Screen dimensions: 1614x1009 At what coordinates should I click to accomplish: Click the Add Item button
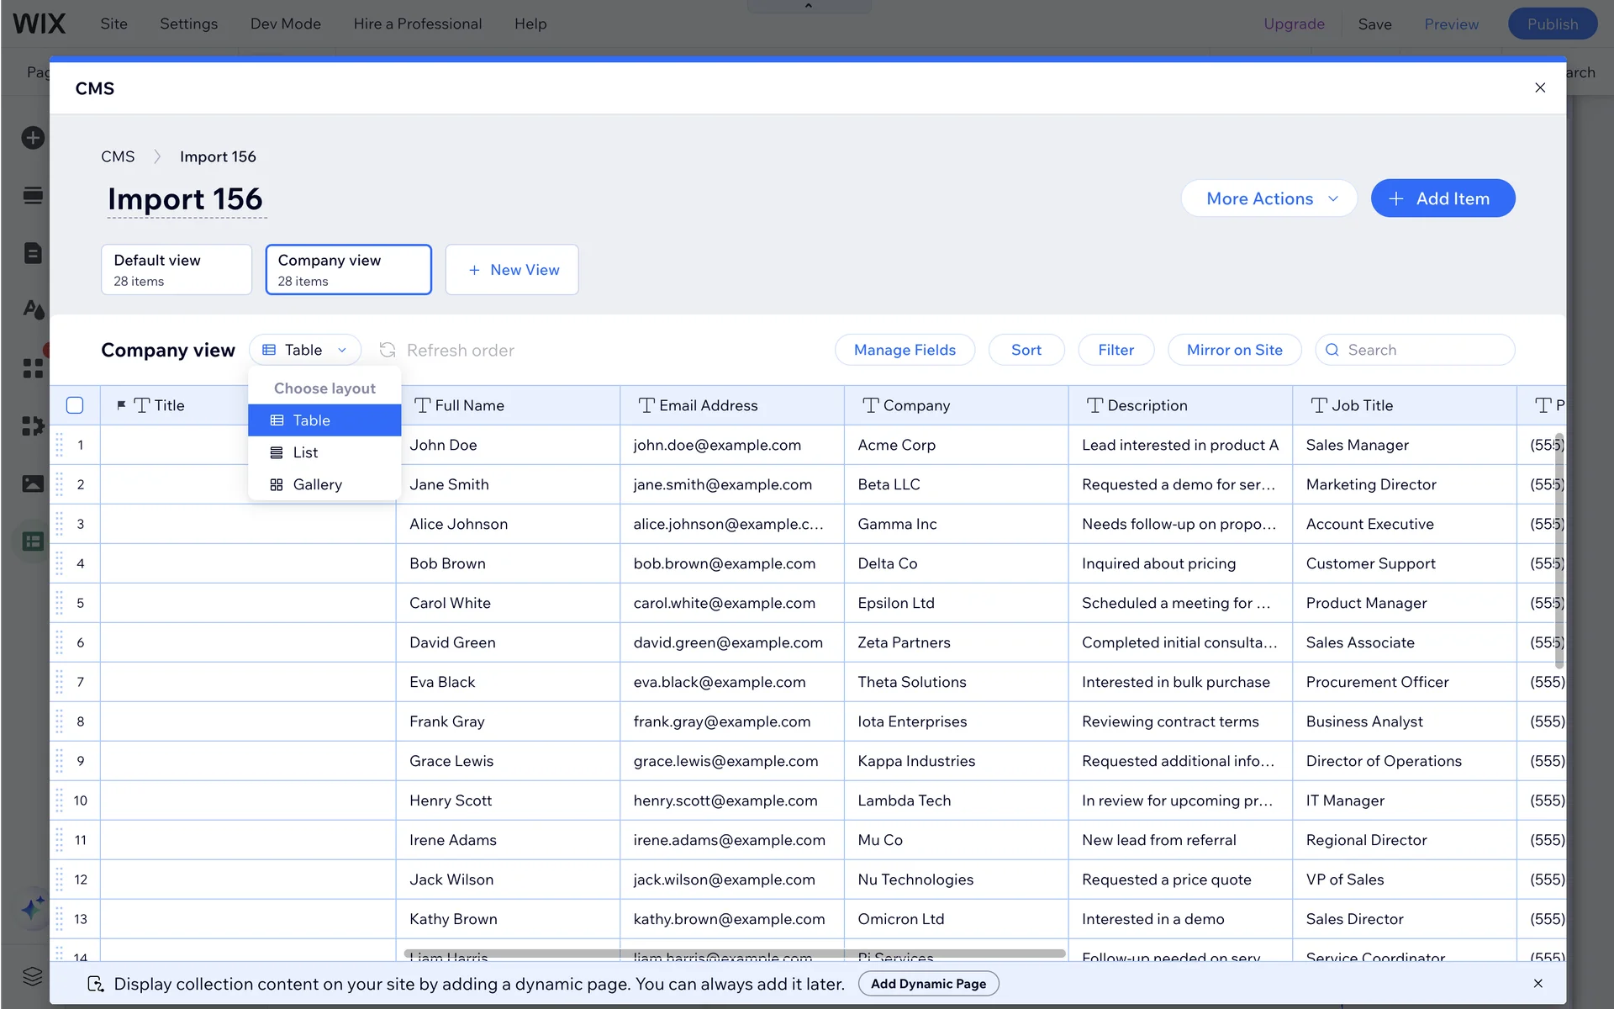coord(1443,198)
